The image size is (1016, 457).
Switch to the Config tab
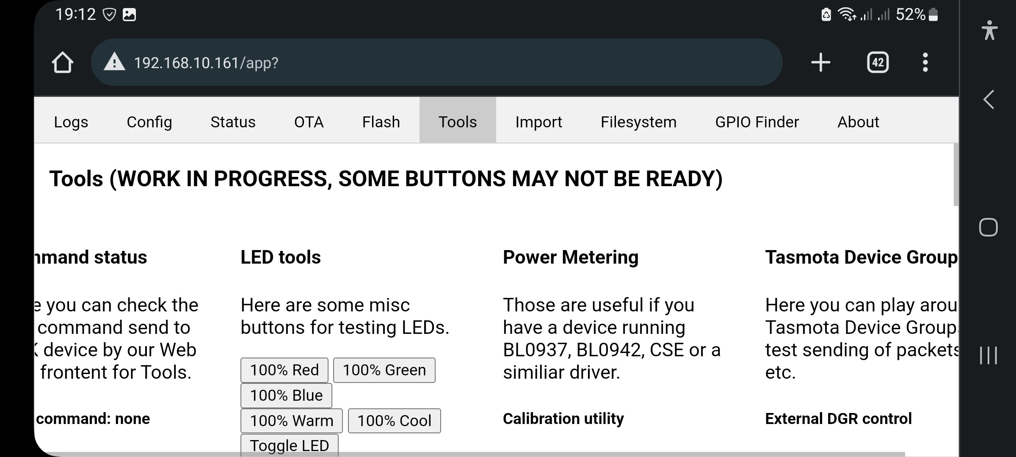pos(149,122)
